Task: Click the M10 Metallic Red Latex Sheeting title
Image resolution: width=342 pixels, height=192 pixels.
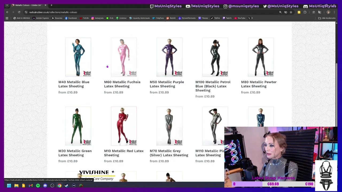Action: pyautogui.click(x=124, y=153)
